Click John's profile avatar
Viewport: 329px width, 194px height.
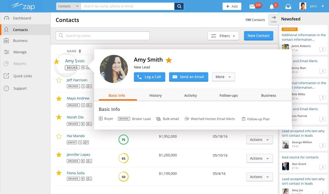coord(303,6)
